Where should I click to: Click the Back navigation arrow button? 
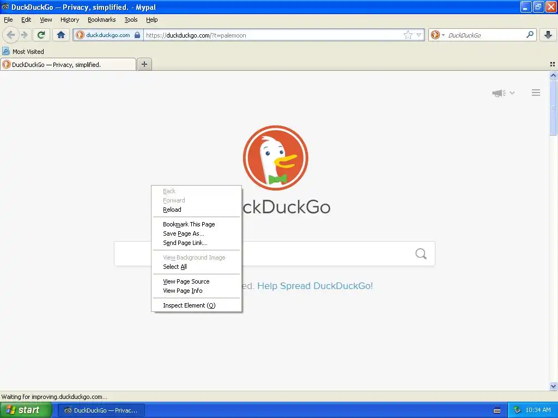pos(10,35)
